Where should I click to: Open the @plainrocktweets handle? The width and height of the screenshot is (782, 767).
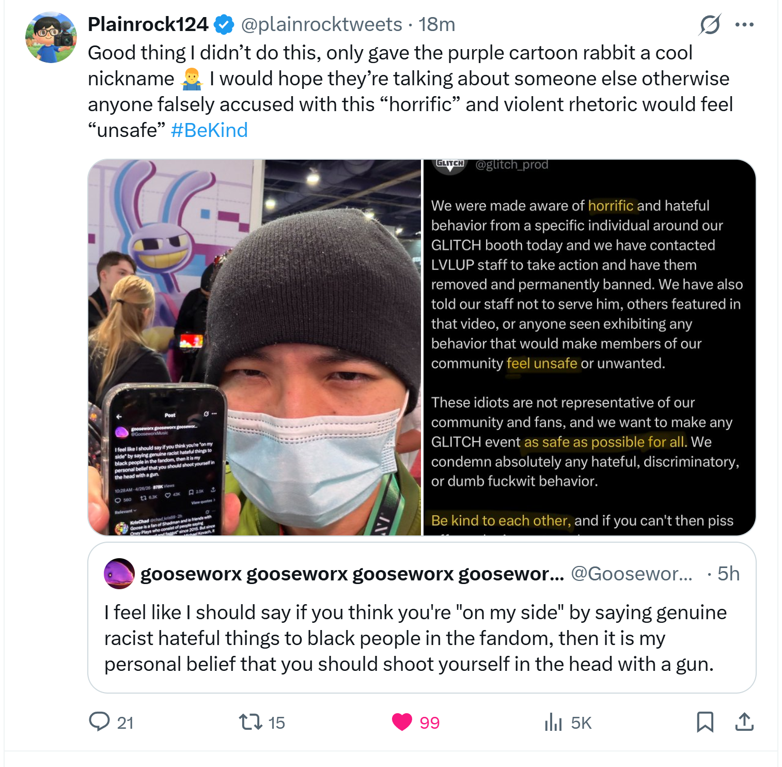pos(322,24)
